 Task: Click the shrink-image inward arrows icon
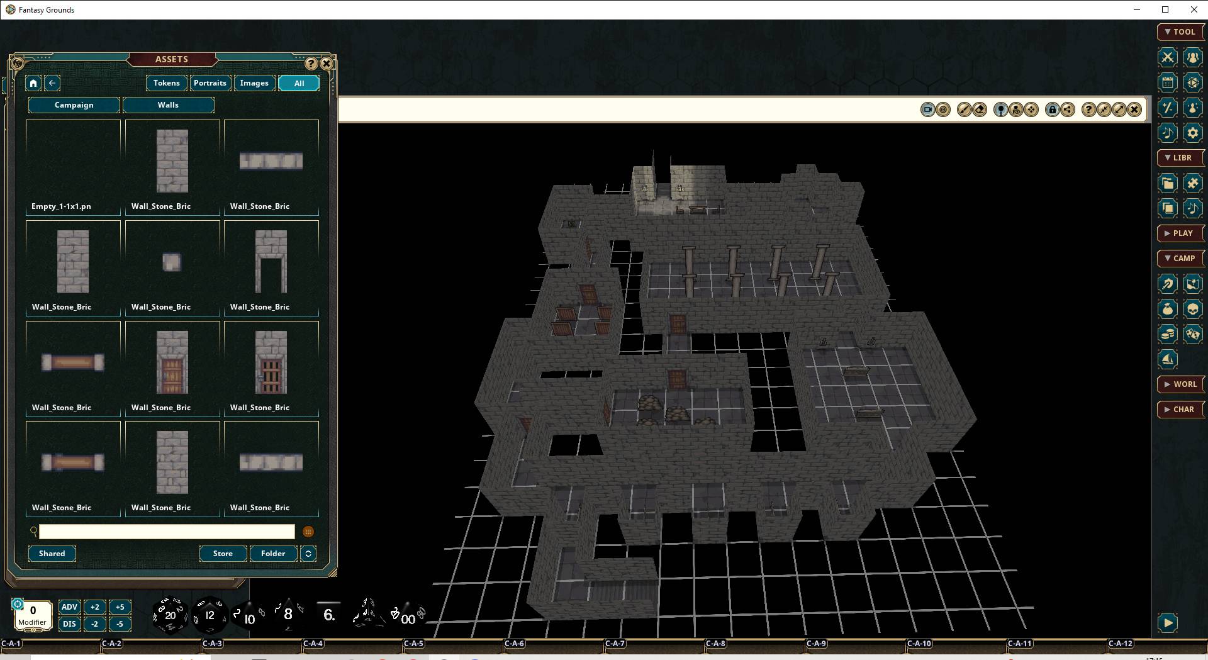point(1104,109)
